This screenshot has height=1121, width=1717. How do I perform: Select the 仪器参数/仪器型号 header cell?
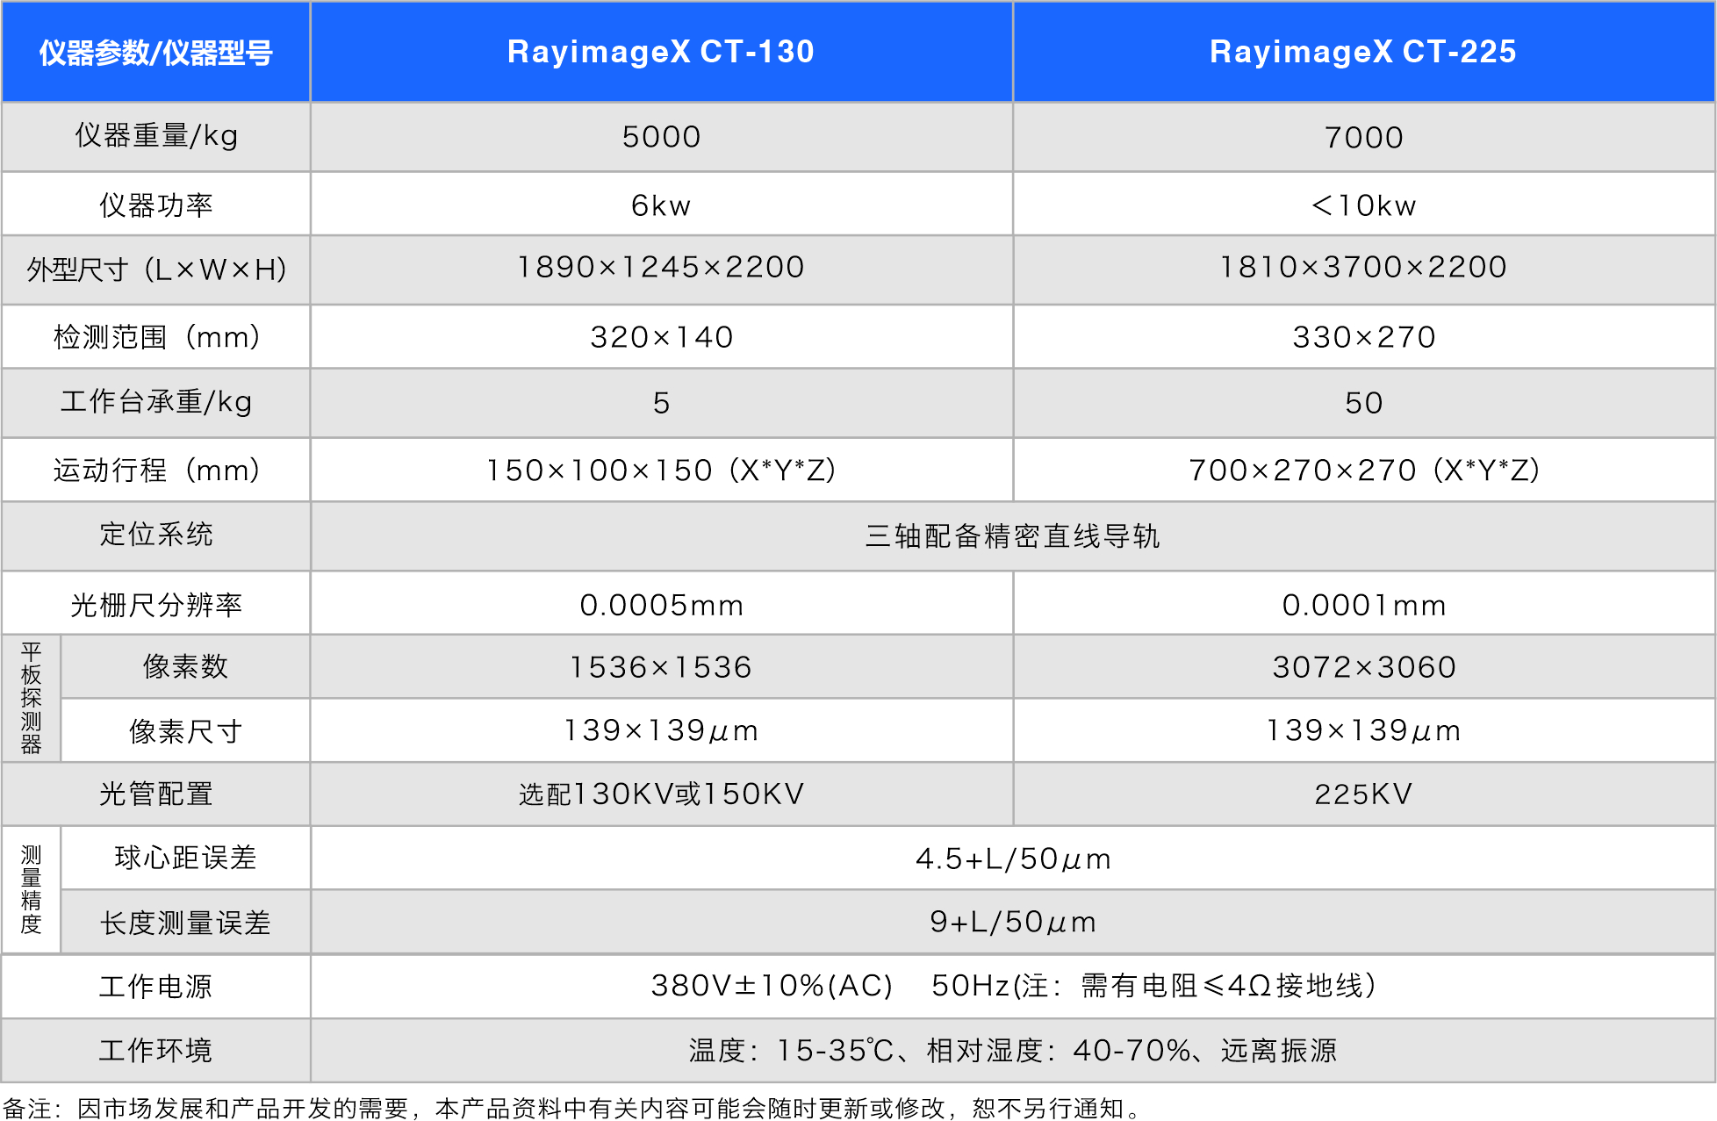point(155,52)
